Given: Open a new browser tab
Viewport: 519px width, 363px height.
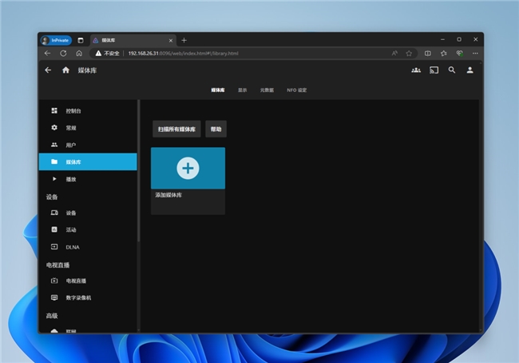Looking at the screenshot, I should pos(184,40).
